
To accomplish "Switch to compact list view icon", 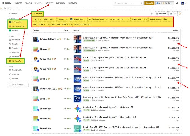I will (x=175, y=14).
